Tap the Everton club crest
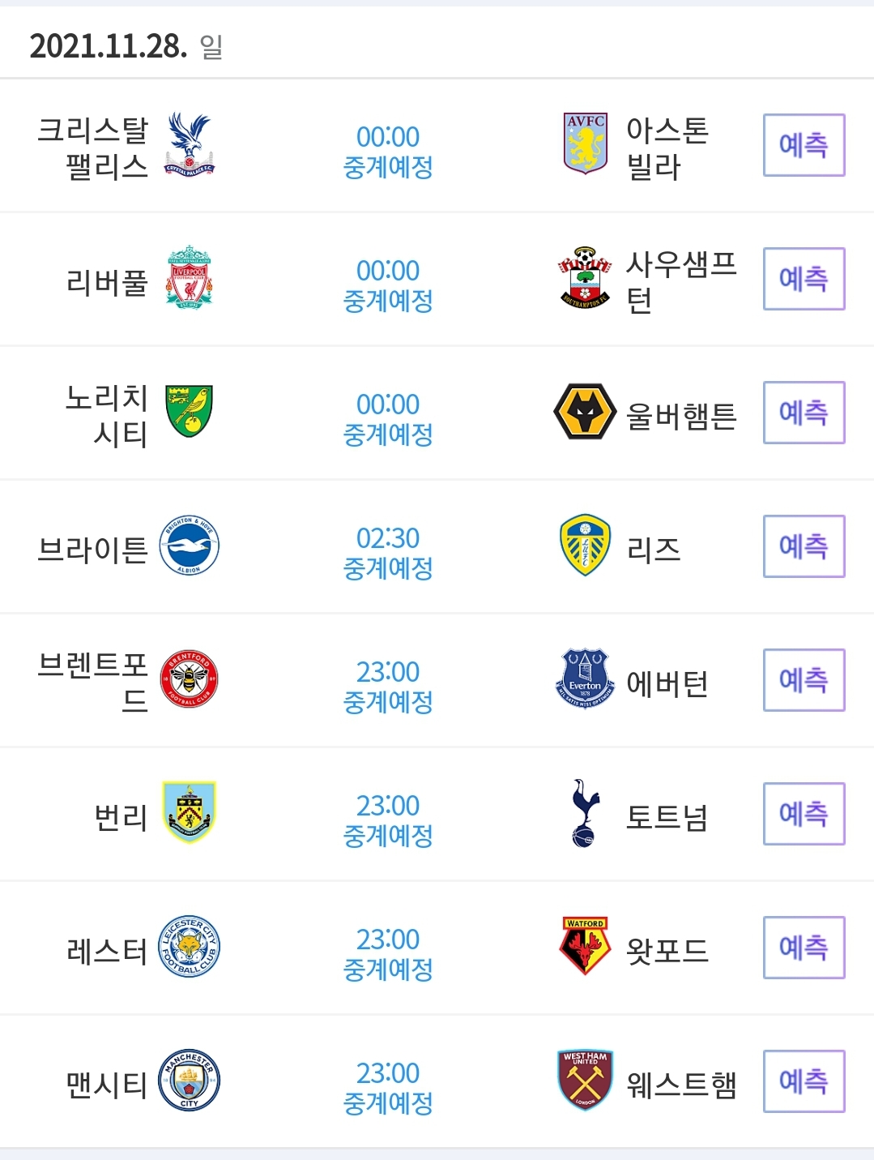 coord(585,678)
